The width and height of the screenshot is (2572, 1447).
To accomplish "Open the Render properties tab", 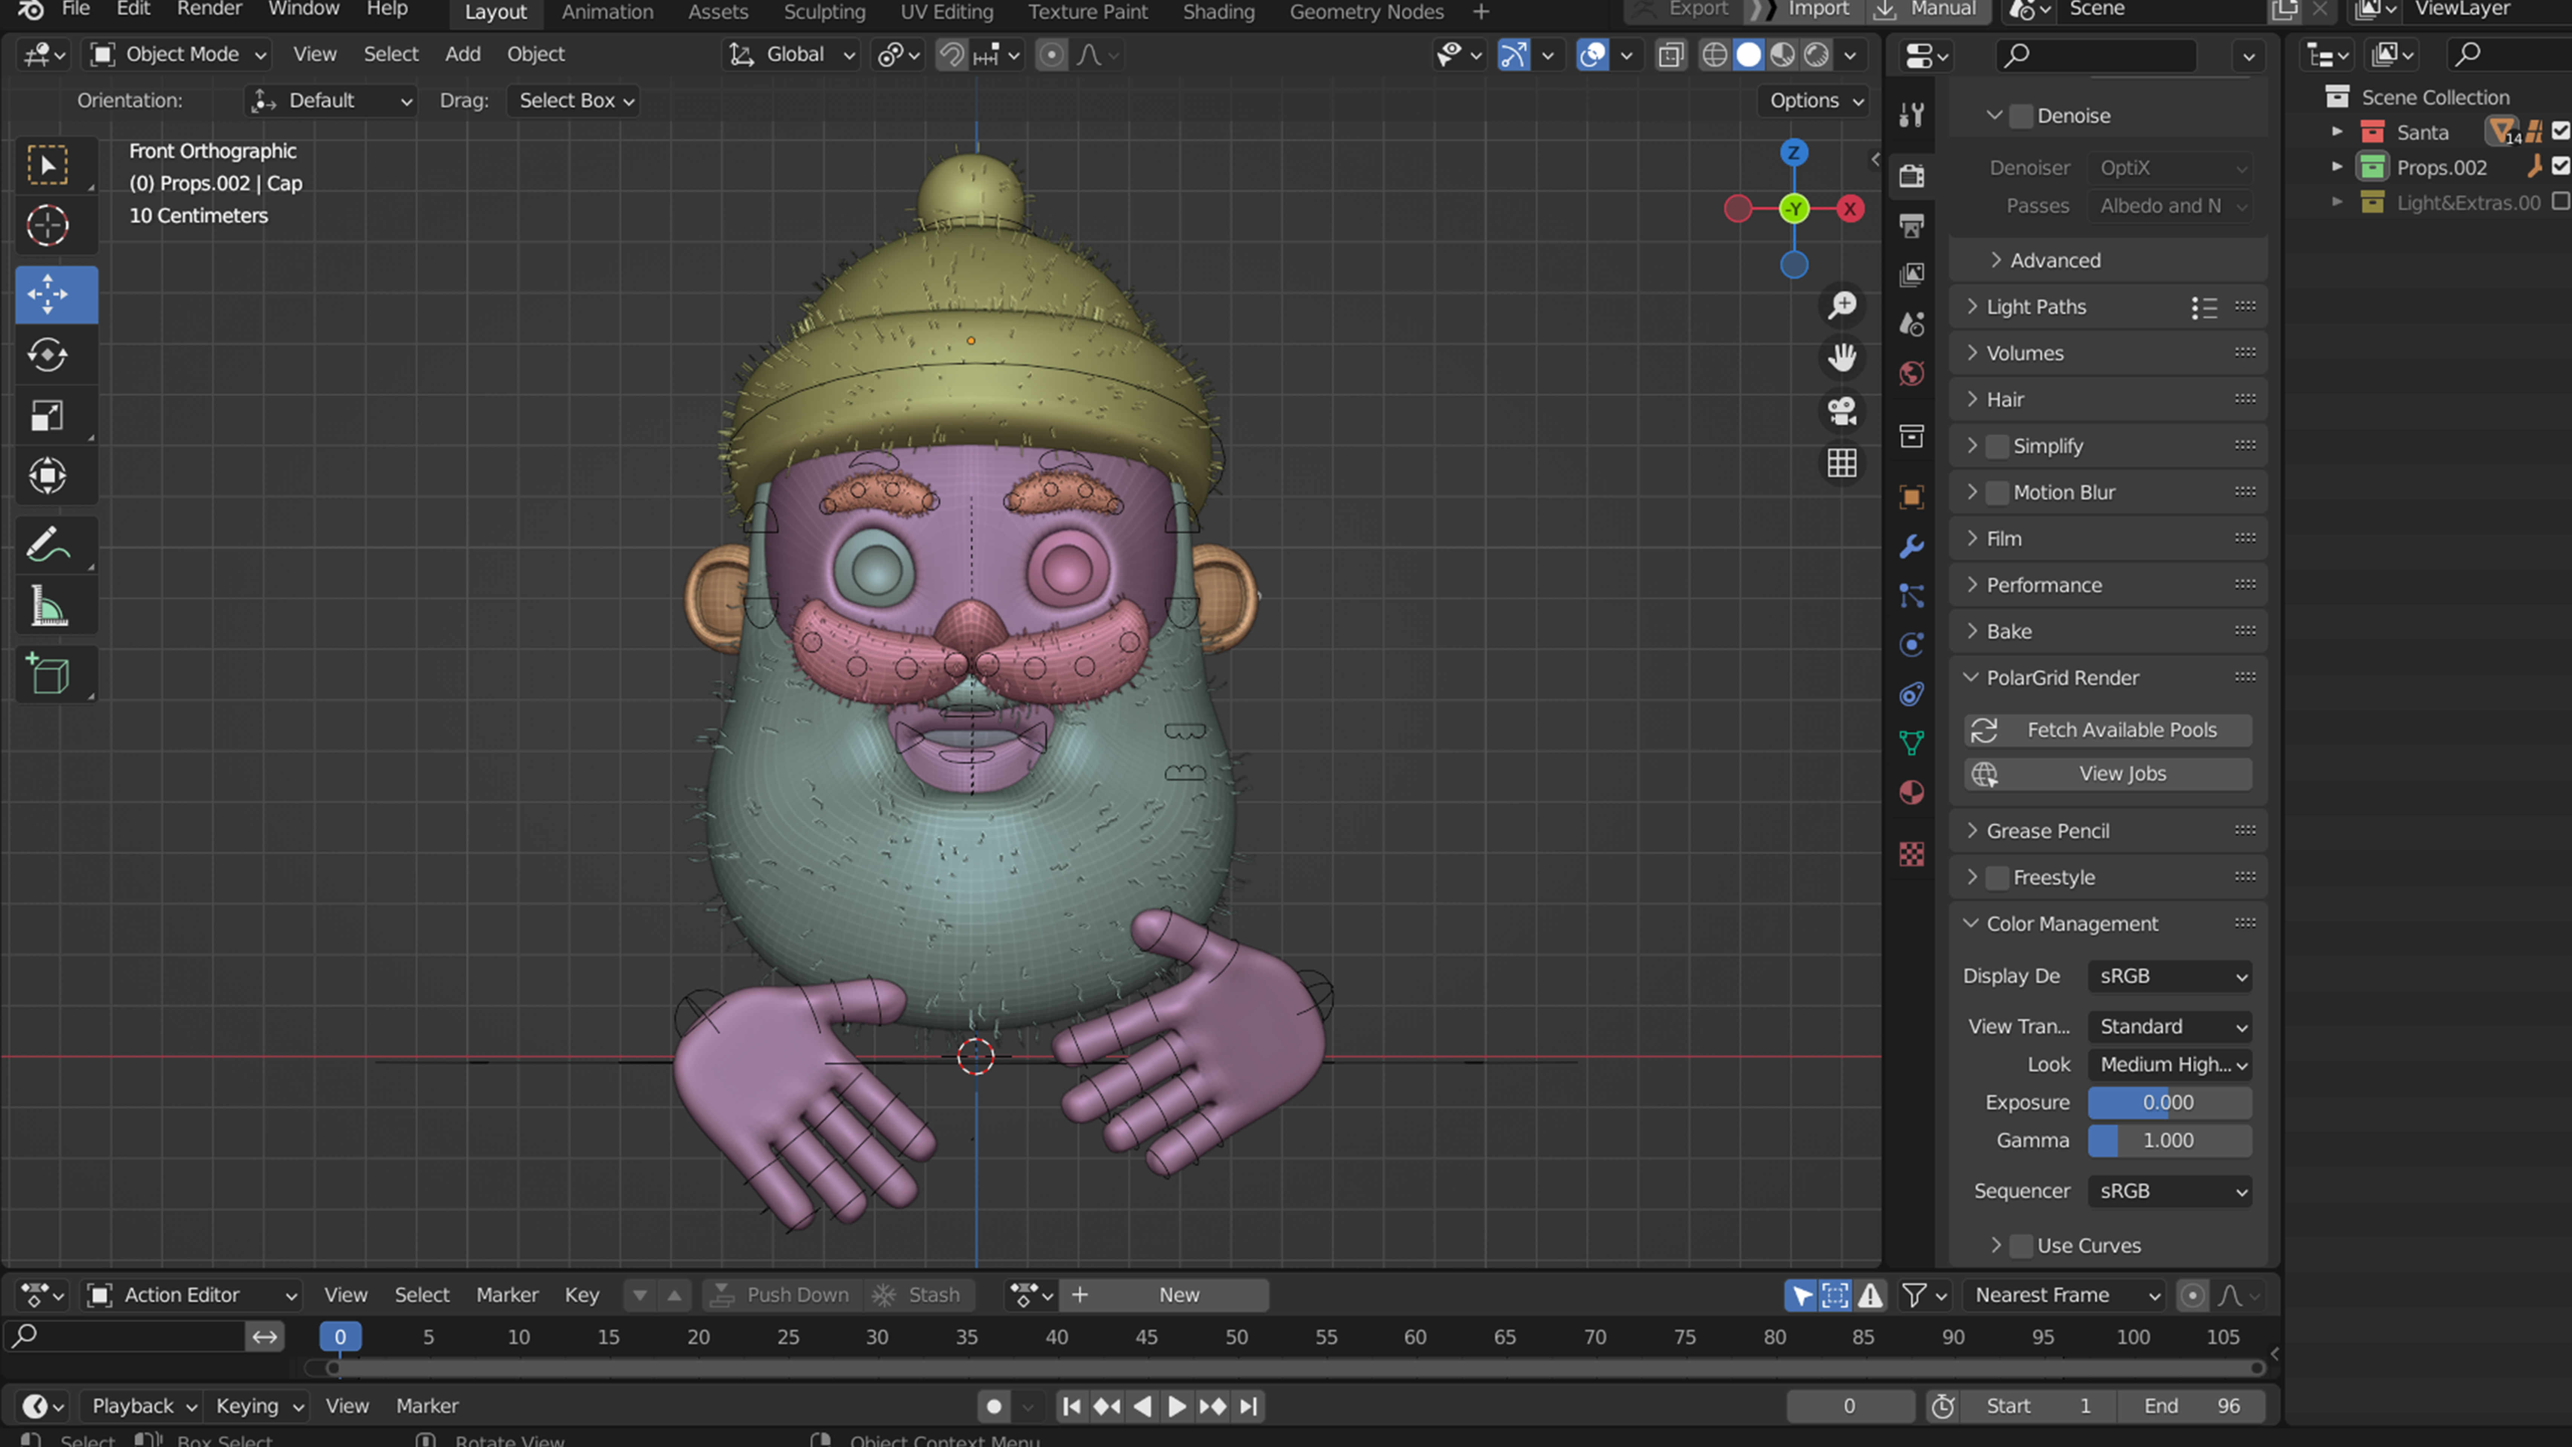I will 1912,177.
